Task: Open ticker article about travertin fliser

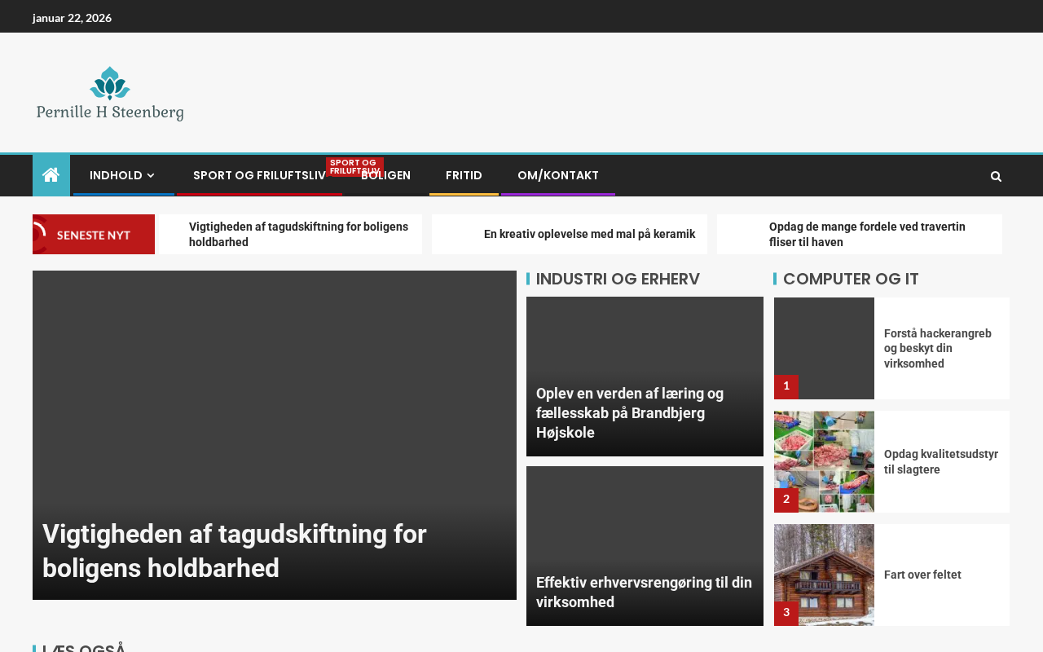Action: (867, 235)
